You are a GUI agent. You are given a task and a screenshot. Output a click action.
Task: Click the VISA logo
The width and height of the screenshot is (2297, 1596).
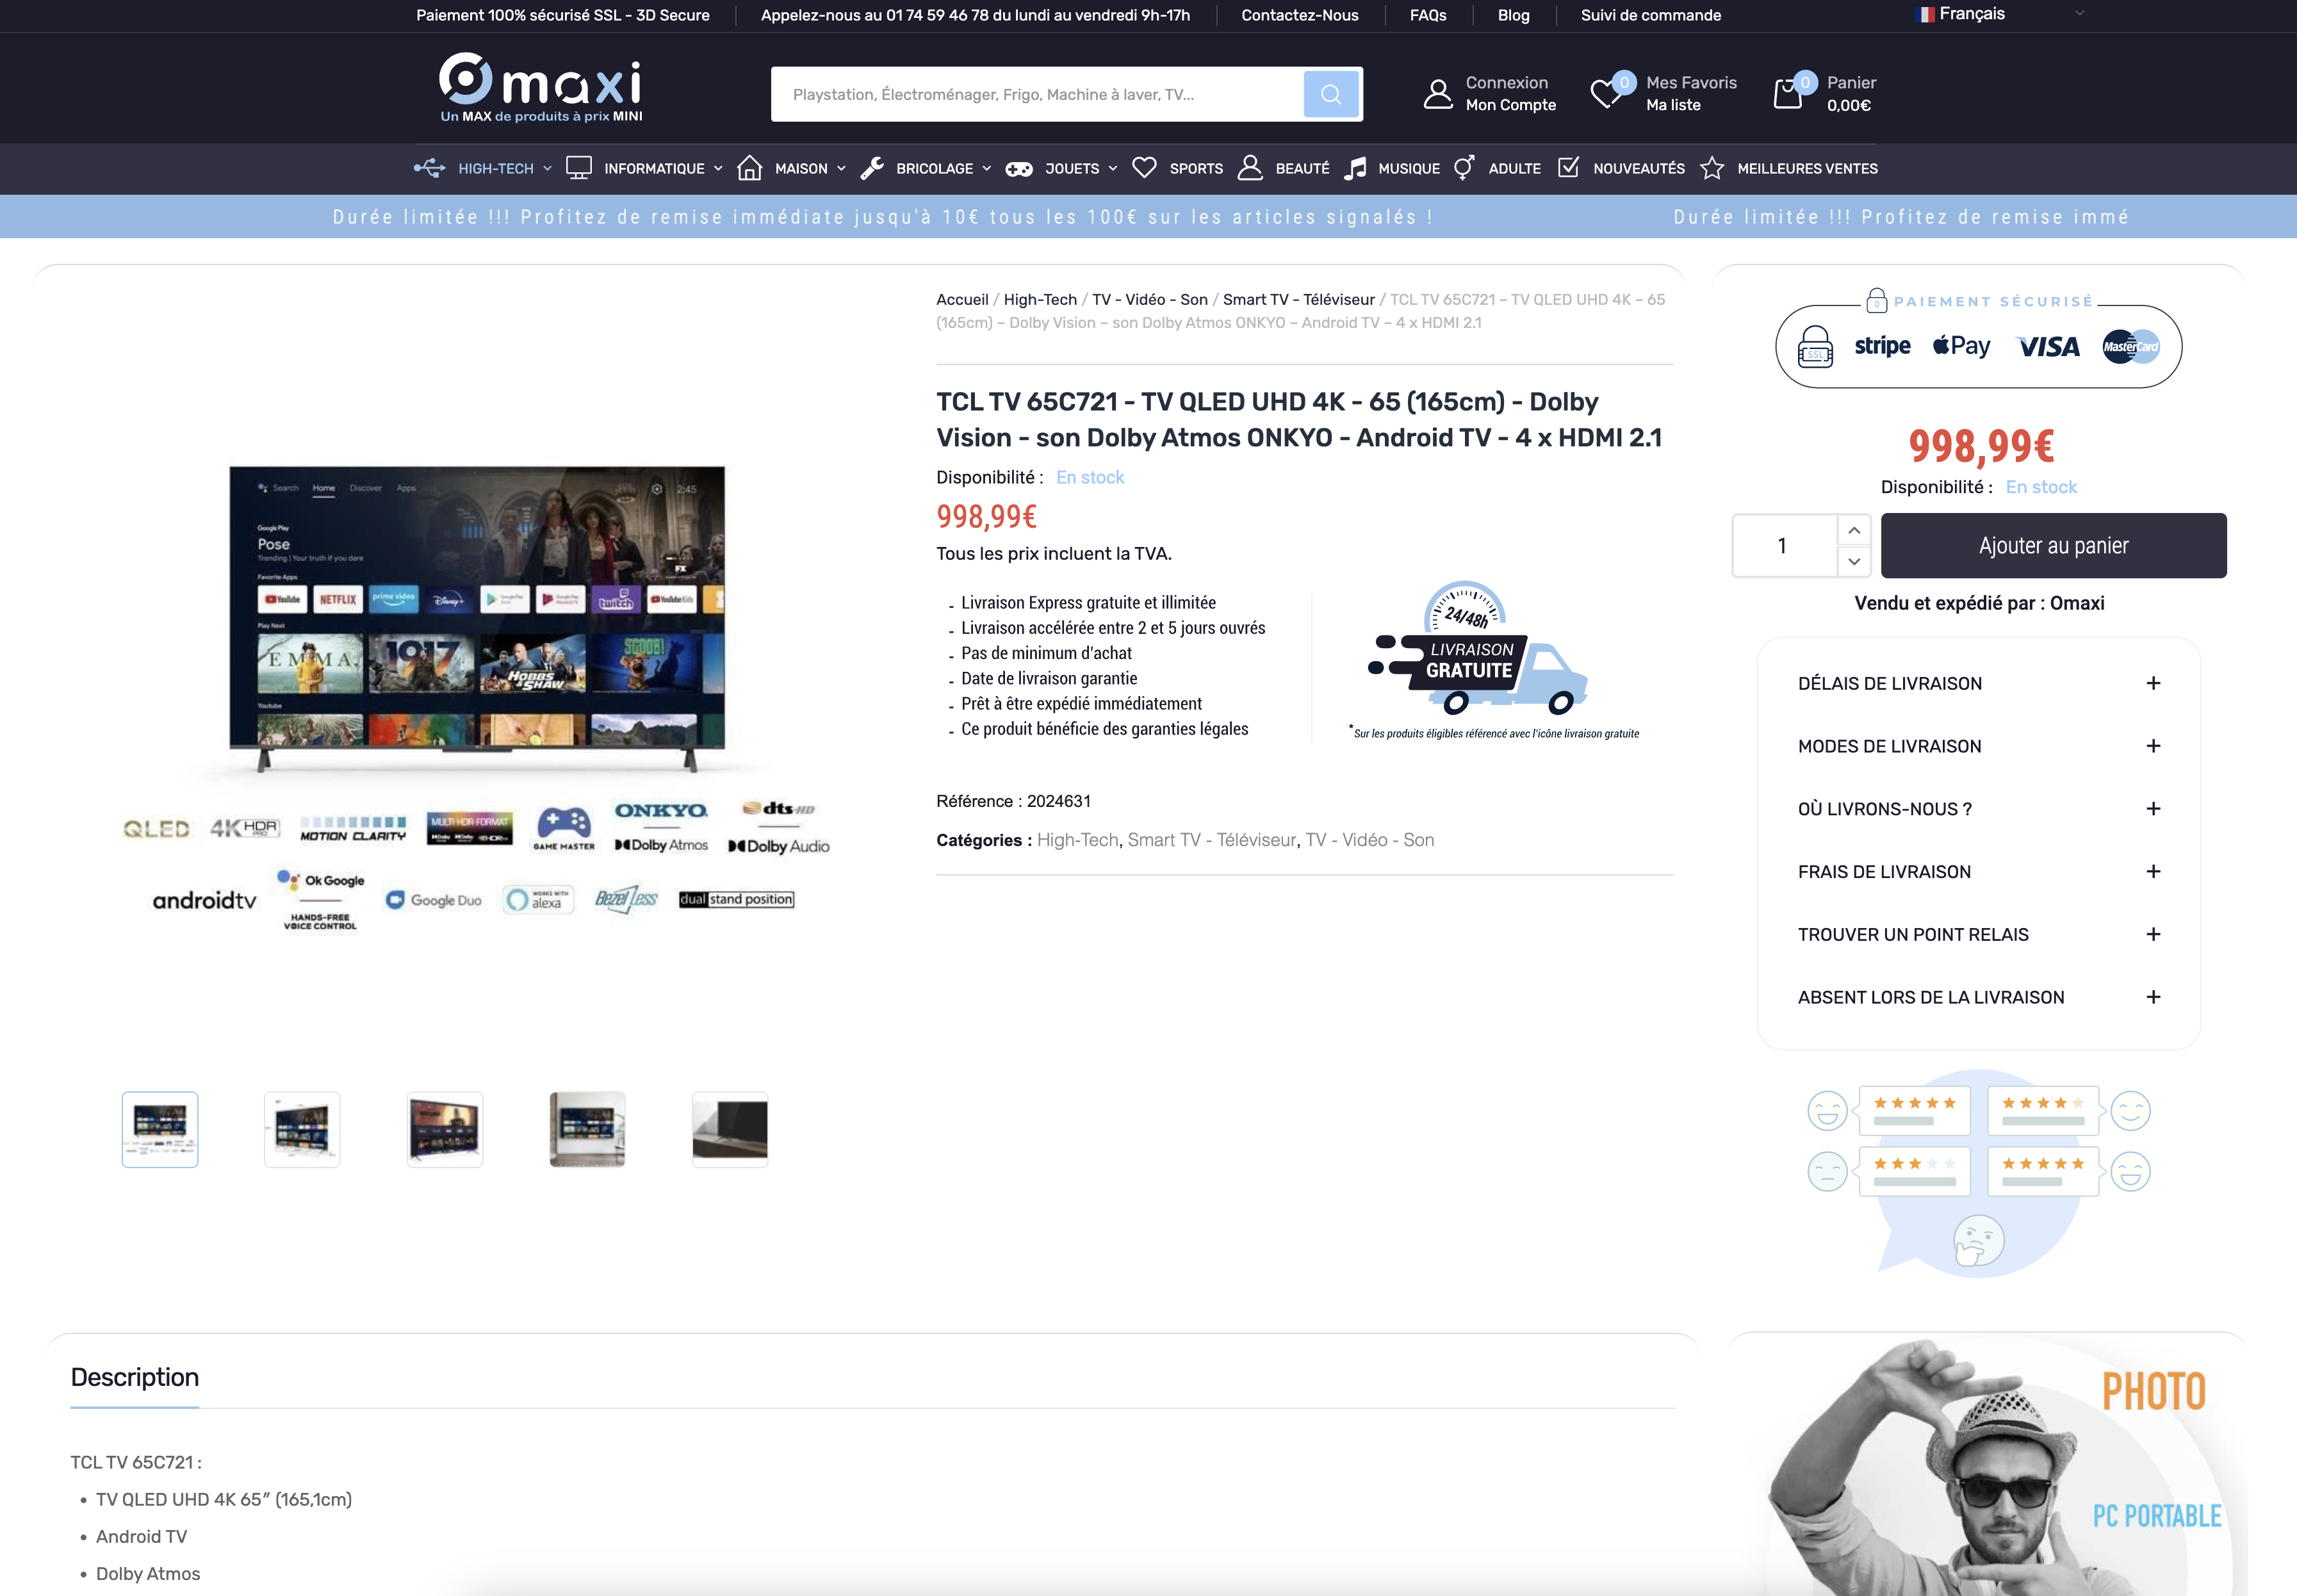tap(2048, 347)
